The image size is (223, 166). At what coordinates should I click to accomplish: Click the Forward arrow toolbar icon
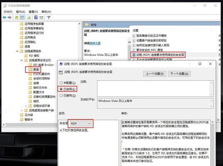(10, 17)
